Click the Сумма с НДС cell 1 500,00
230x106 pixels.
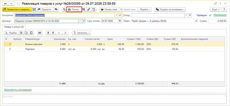(135, 44)
